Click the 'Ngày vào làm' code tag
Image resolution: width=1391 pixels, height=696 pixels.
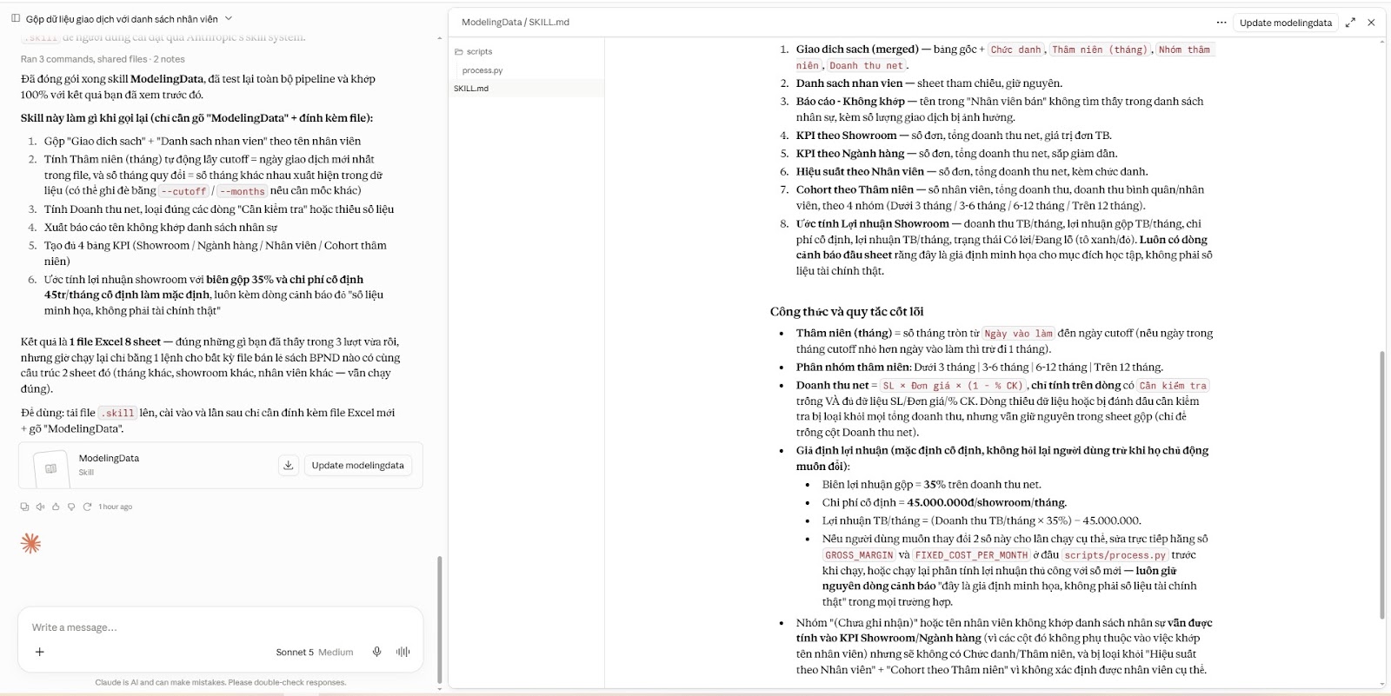click(x=1019, y=334)
